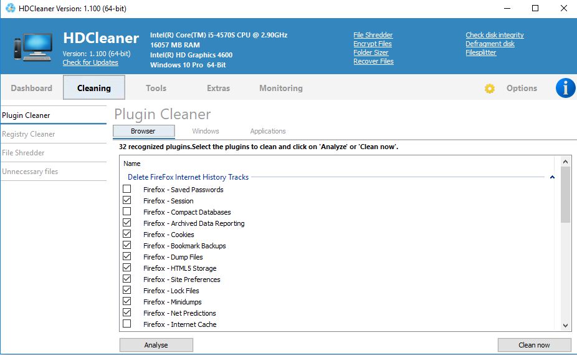The image size is (577, 355).
Task: Select the 'Firefox - Internet Cache' row text
Action: [x=179, y=324]
